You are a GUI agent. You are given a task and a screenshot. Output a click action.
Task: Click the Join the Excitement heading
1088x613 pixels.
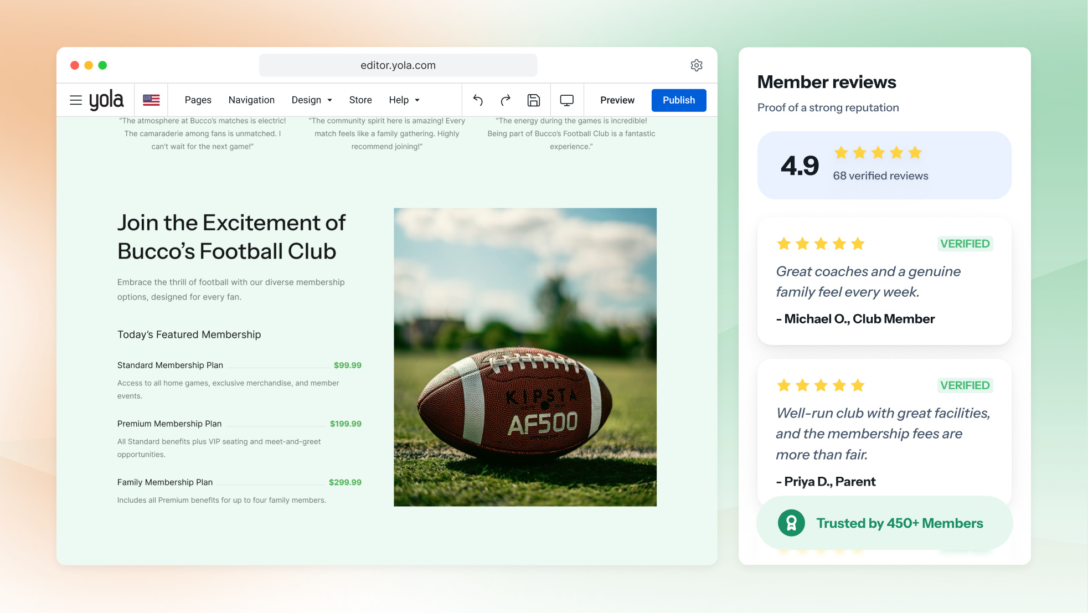(231, 237)
